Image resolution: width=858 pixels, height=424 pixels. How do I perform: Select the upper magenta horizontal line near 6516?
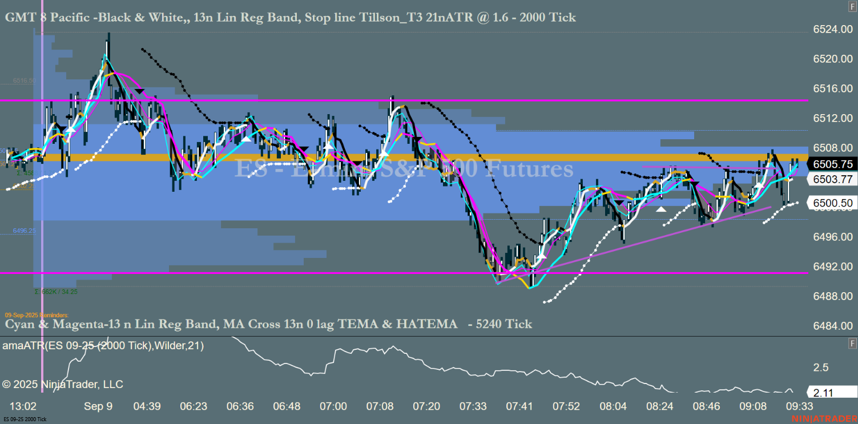point(404,100)
